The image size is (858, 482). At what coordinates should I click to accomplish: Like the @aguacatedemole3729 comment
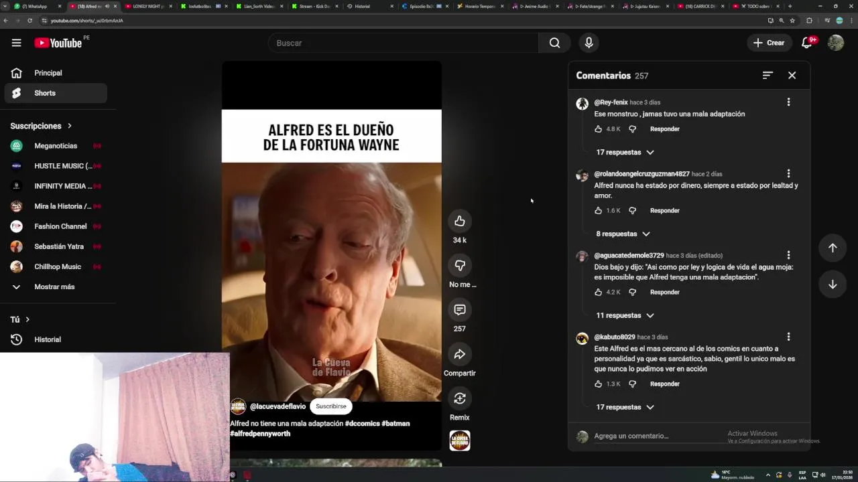tap(599, 293)
